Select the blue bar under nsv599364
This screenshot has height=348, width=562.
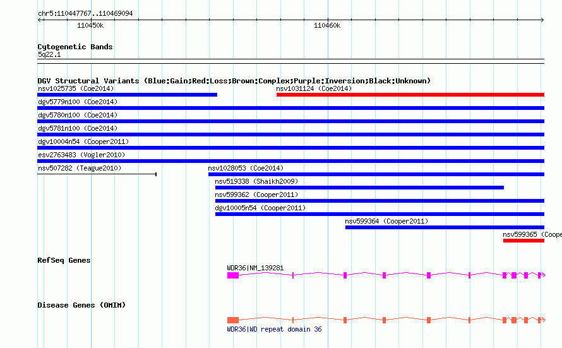point(445,227)
